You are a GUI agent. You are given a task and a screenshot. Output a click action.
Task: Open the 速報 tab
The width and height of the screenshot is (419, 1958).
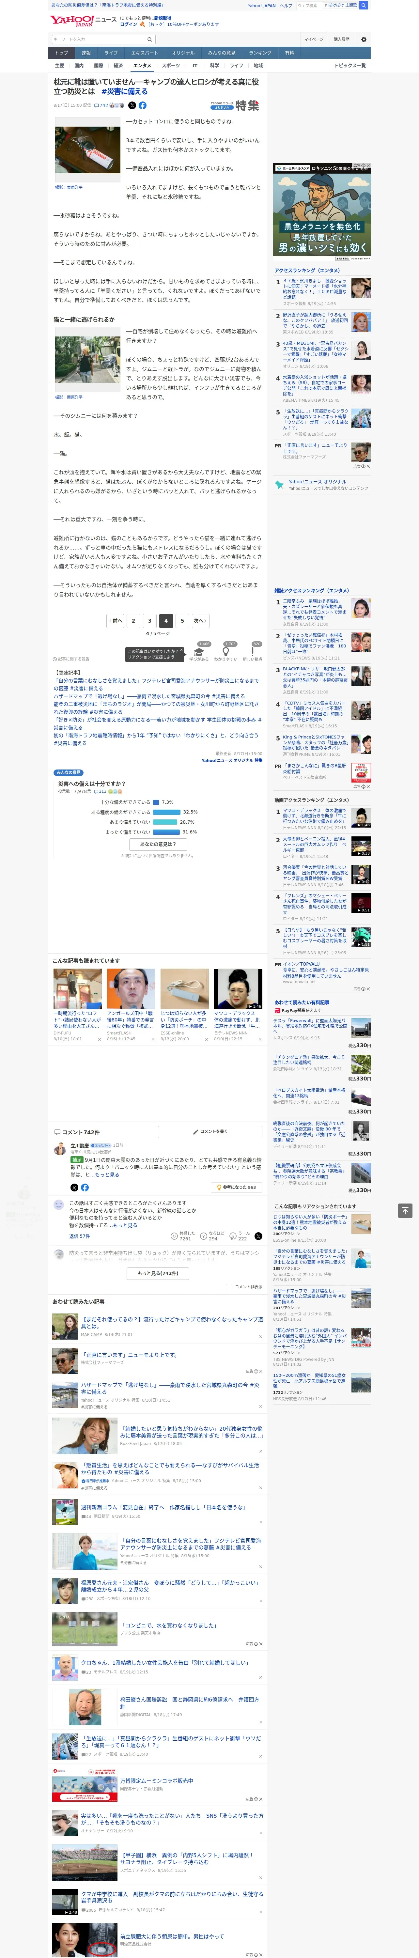pos(86,53)
